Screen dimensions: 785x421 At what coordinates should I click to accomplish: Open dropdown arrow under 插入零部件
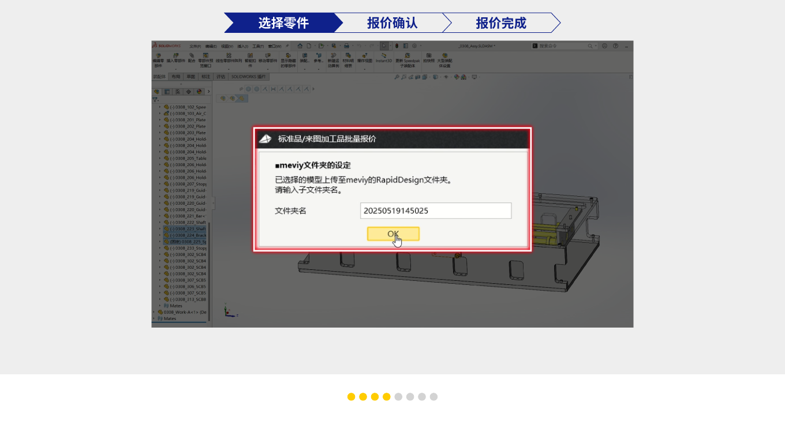click(176, 69)
